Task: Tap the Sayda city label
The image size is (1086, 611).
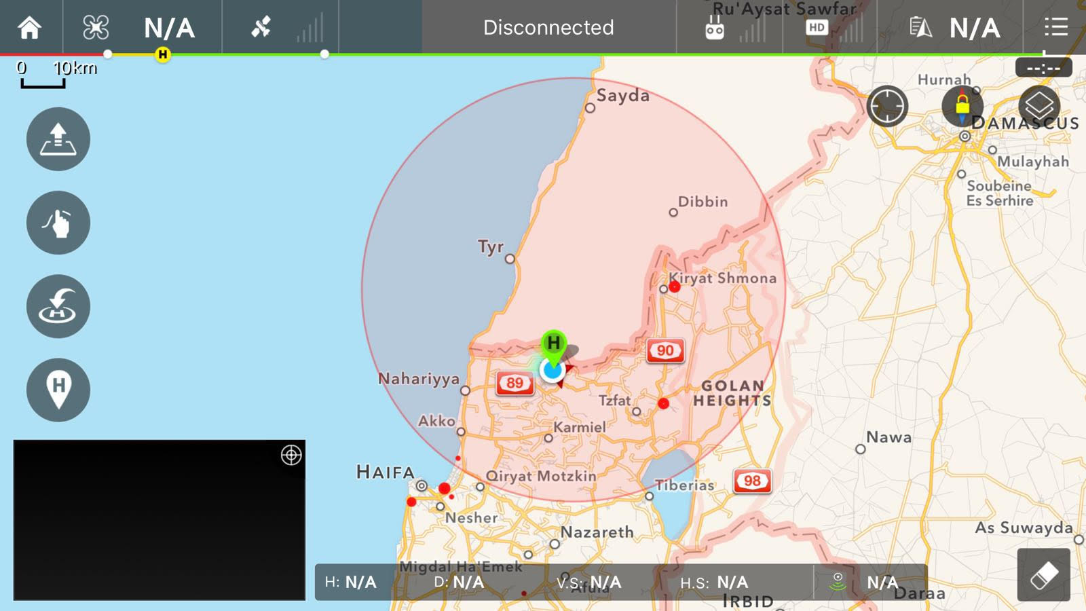Action: pos(623,95)
